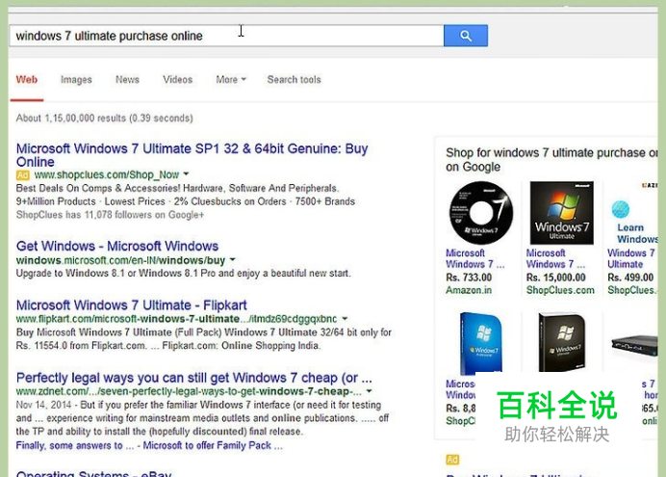Open Windows 7 Ultimate black box thumbnail

pos(561,213)
